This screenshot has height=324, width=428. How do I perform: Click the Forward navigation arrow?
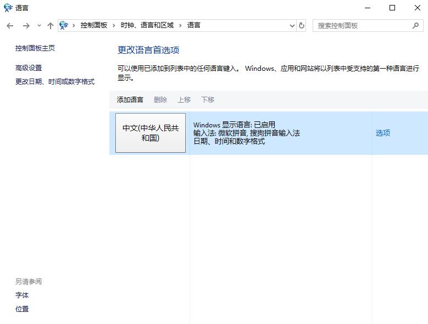26,26
